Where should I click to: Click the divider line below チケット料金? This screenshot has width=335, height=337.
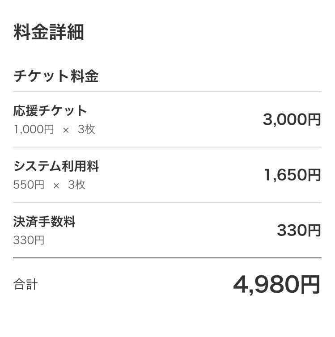tap(167, 92)
